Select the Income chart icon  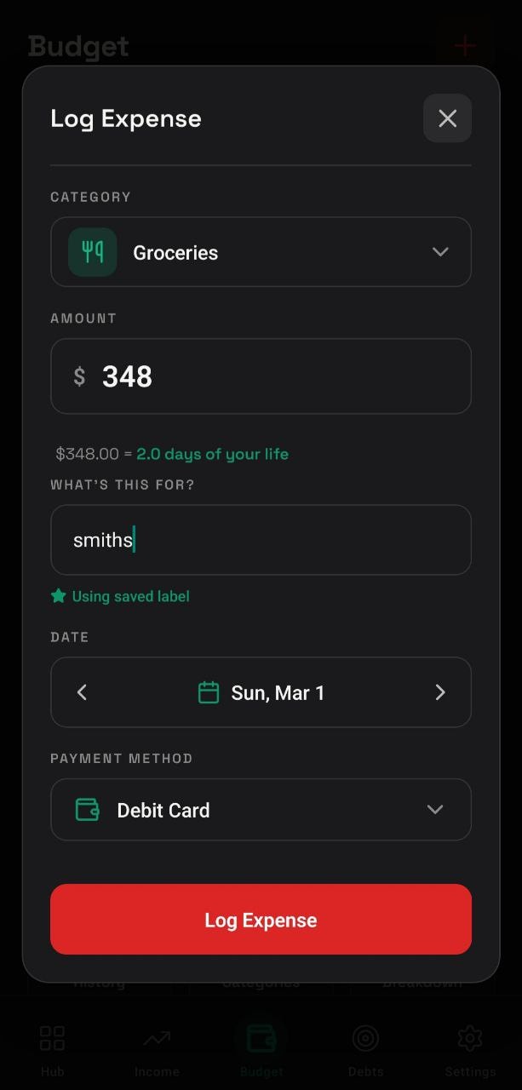[156, 1038]
